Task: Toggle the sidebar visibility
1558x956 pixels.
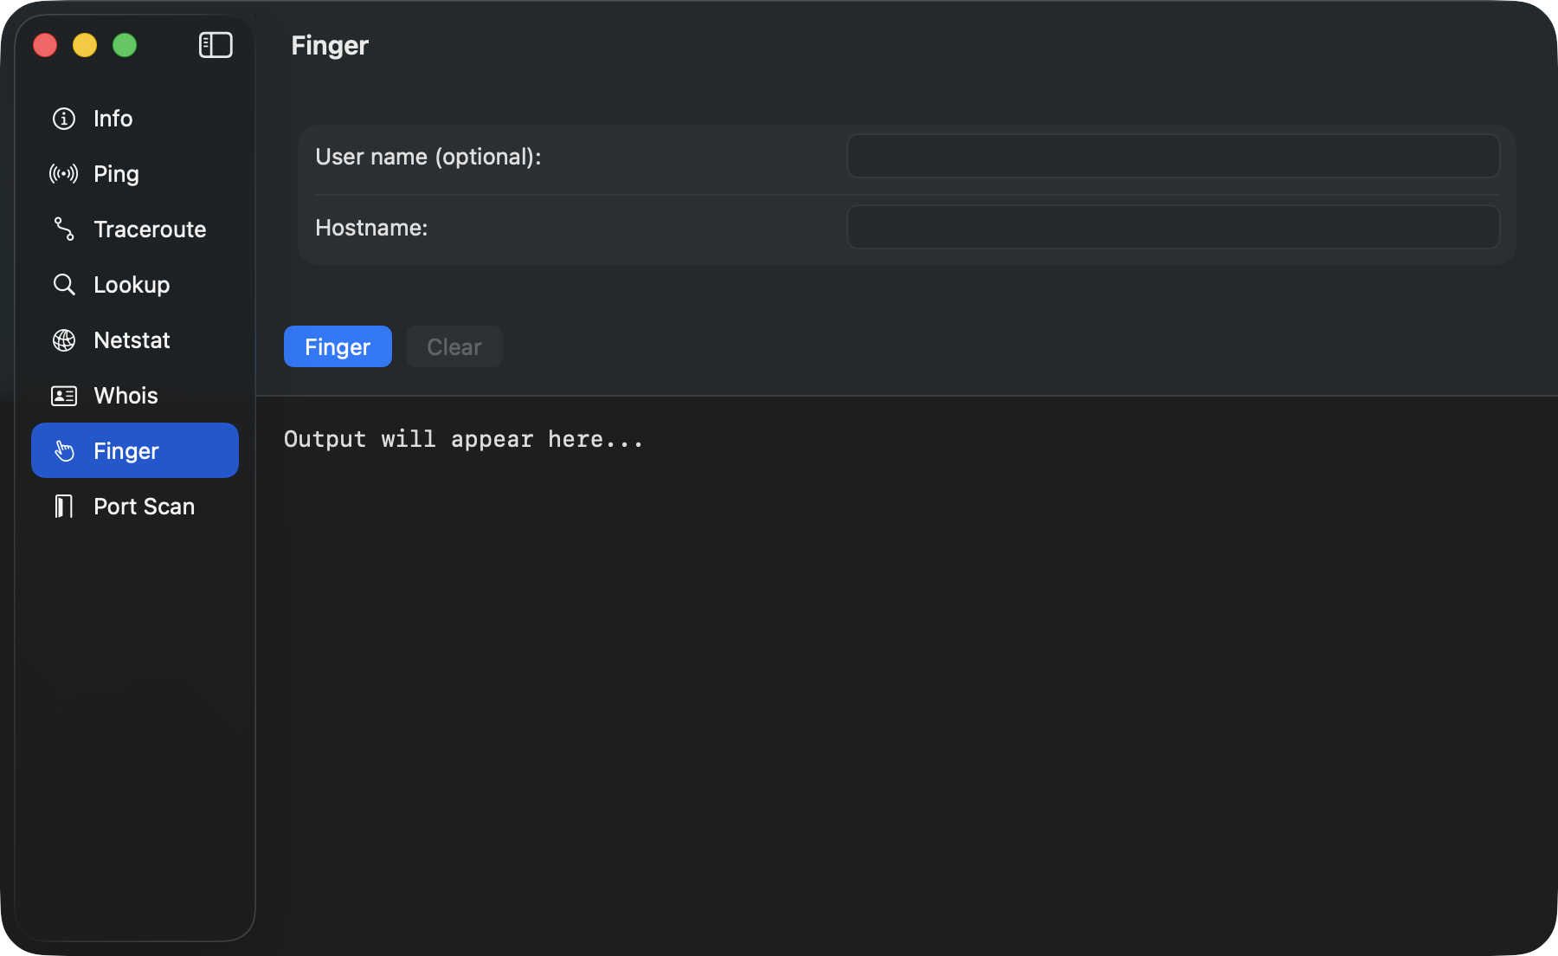Action: [x=216, y=45]
